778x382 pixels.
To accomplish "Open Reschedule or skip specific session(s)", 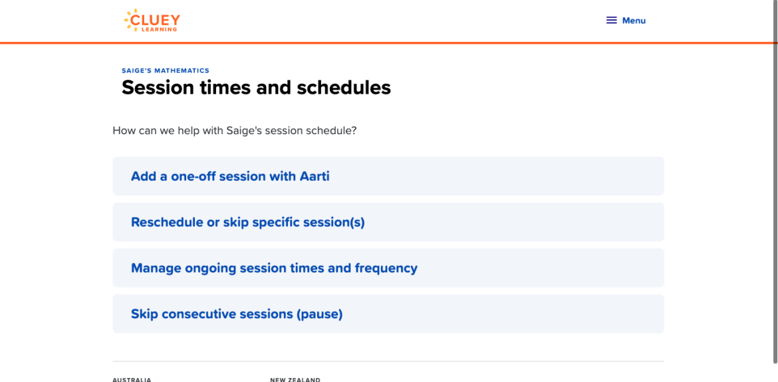I will (248, 222).
